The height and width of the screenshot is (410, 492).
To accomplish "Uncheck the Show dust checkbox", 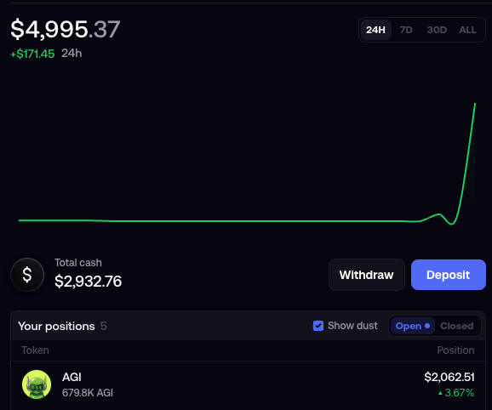I will [318, 326].
